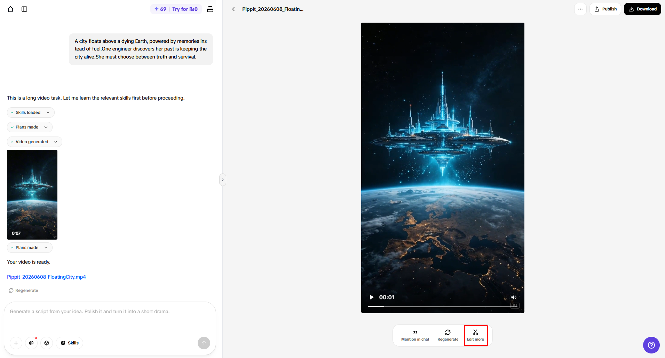Open the help question mark button
The height and width of the screenshot is (358, 665).
point(651,345)
